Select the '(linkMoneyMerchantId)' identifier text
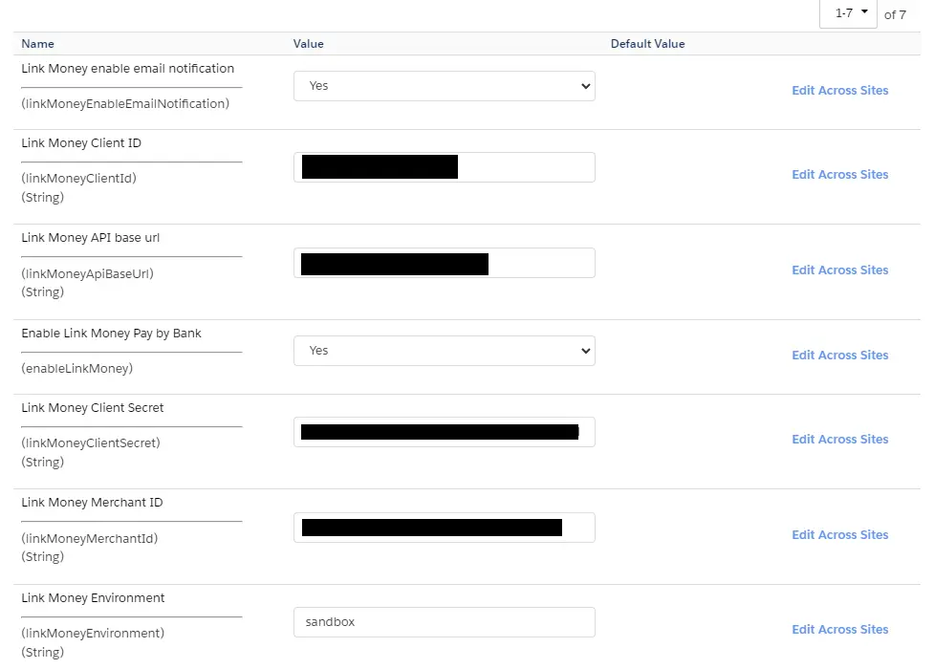Image resolution: width=934 pixels, height=669 pixels. (x=89, y=538)
